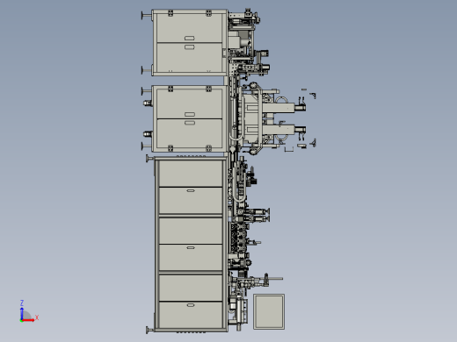457x342 pixels.
Task: Select the green origin point of the triad
Action: pyautogui.click(x=21, y=321)
